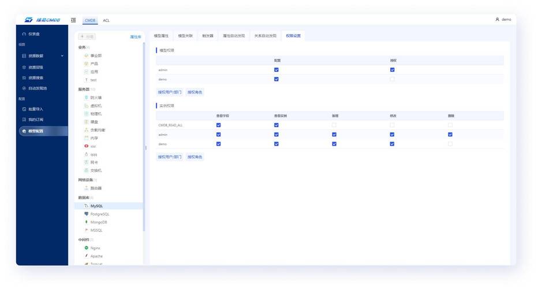This screenshot has height=289, width=538.
Task: Open 资源搜索 via its sidebar icon
Action: [x=24, y=77]
